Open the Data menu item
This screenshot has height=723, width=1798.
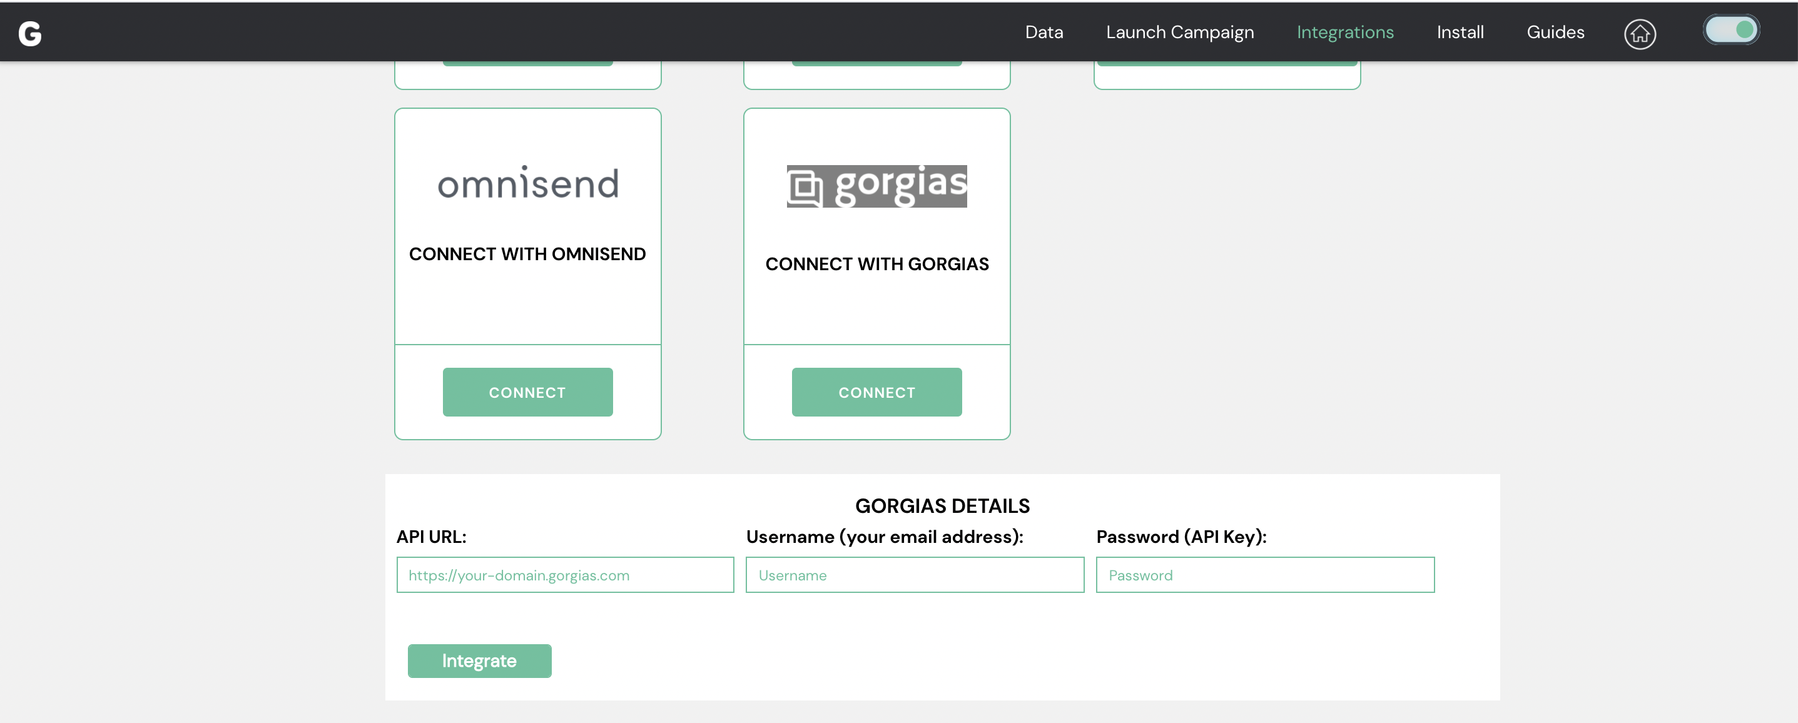(1044, 32)
